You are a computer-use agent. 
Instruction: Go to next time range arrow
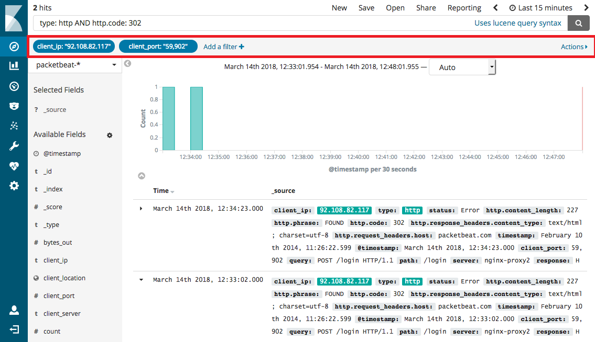pos(586,7)
